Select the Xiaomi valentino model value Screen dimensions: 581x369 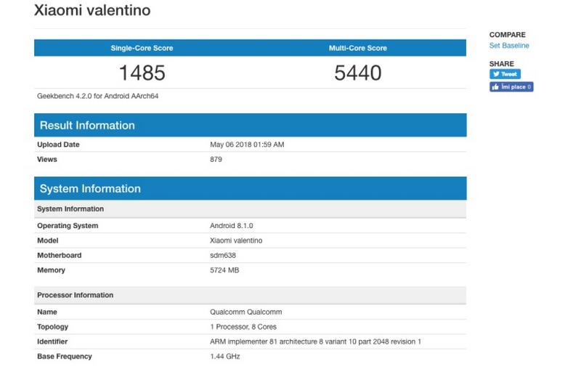click(236, 240)
